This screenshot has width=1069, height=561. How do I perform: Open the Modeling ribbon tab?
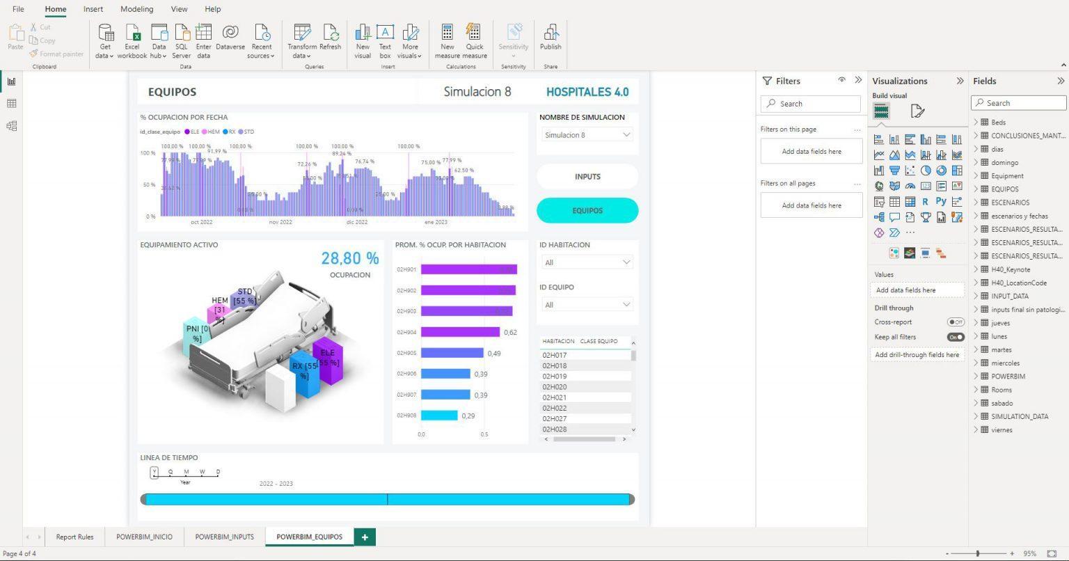pos(136,9)
